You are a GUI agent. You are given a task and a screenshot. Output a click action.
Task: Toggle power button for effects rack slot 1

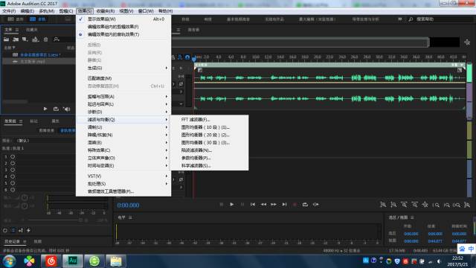point(13,157)
